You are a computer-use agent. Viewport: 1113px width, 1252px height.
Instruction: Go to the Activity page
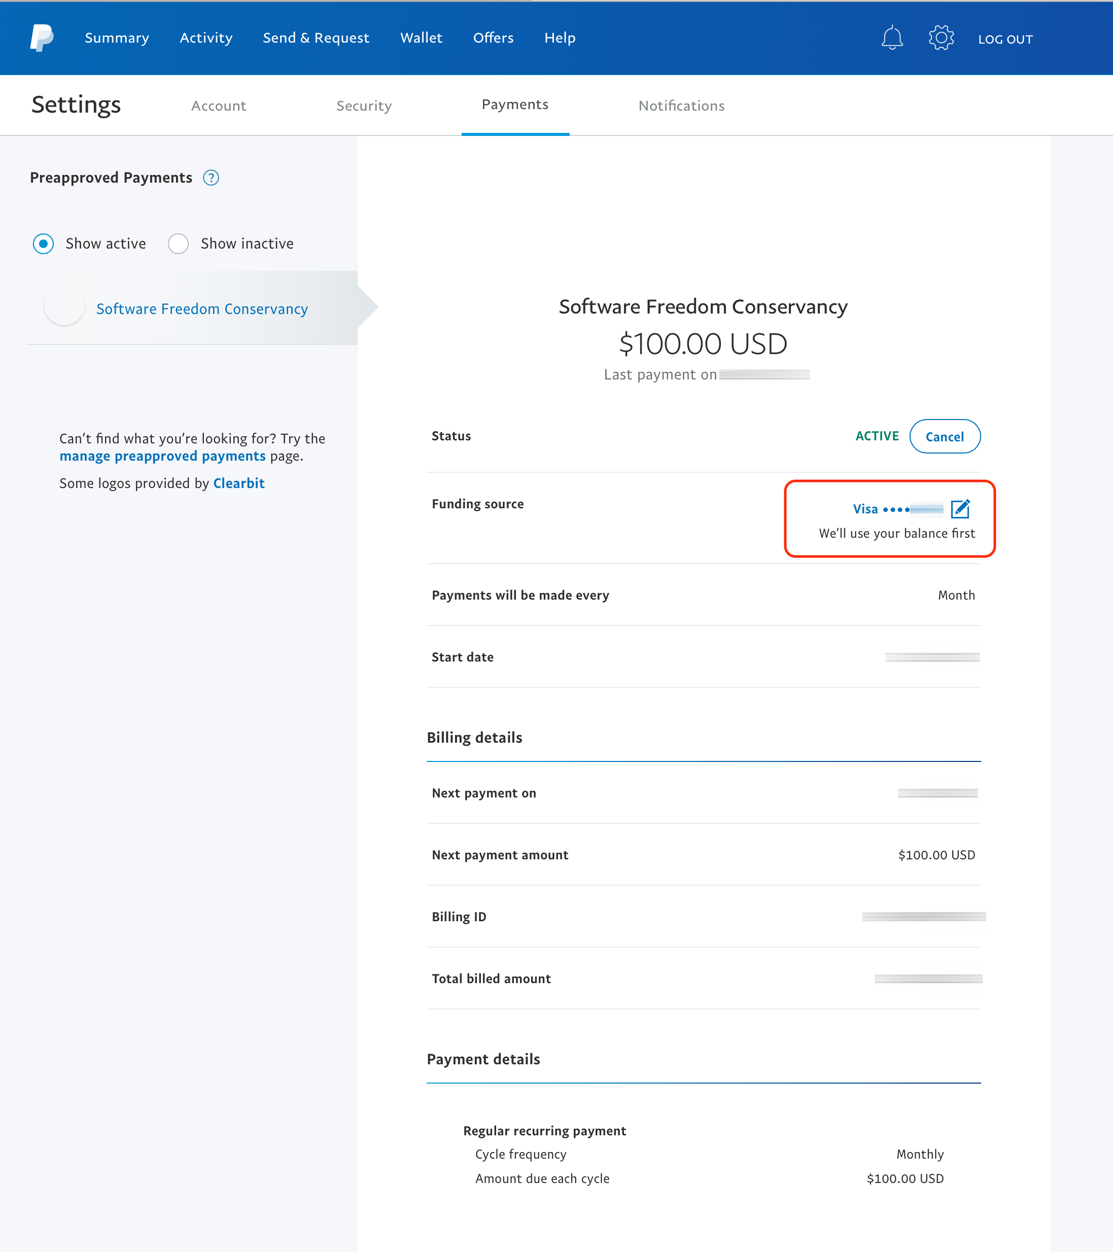coord(206,38)
